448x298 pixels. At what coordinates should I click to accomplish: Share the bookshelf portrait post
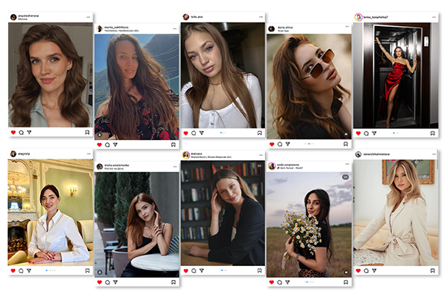[202, 270]
